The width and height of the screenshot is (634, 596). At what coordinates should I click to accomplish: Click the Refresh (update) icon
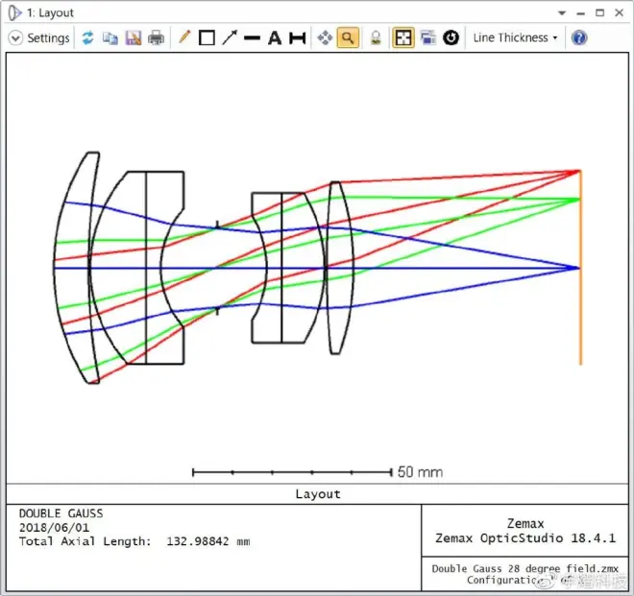[87, 38]
